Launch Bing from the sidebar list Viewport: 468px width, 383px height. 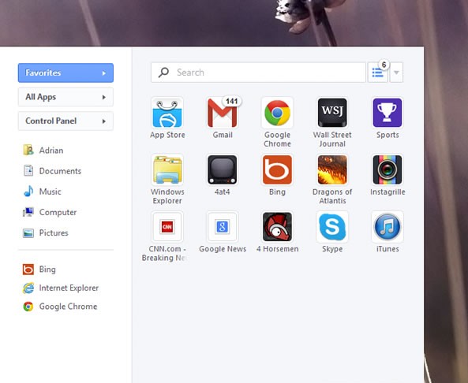pos(39,270)
